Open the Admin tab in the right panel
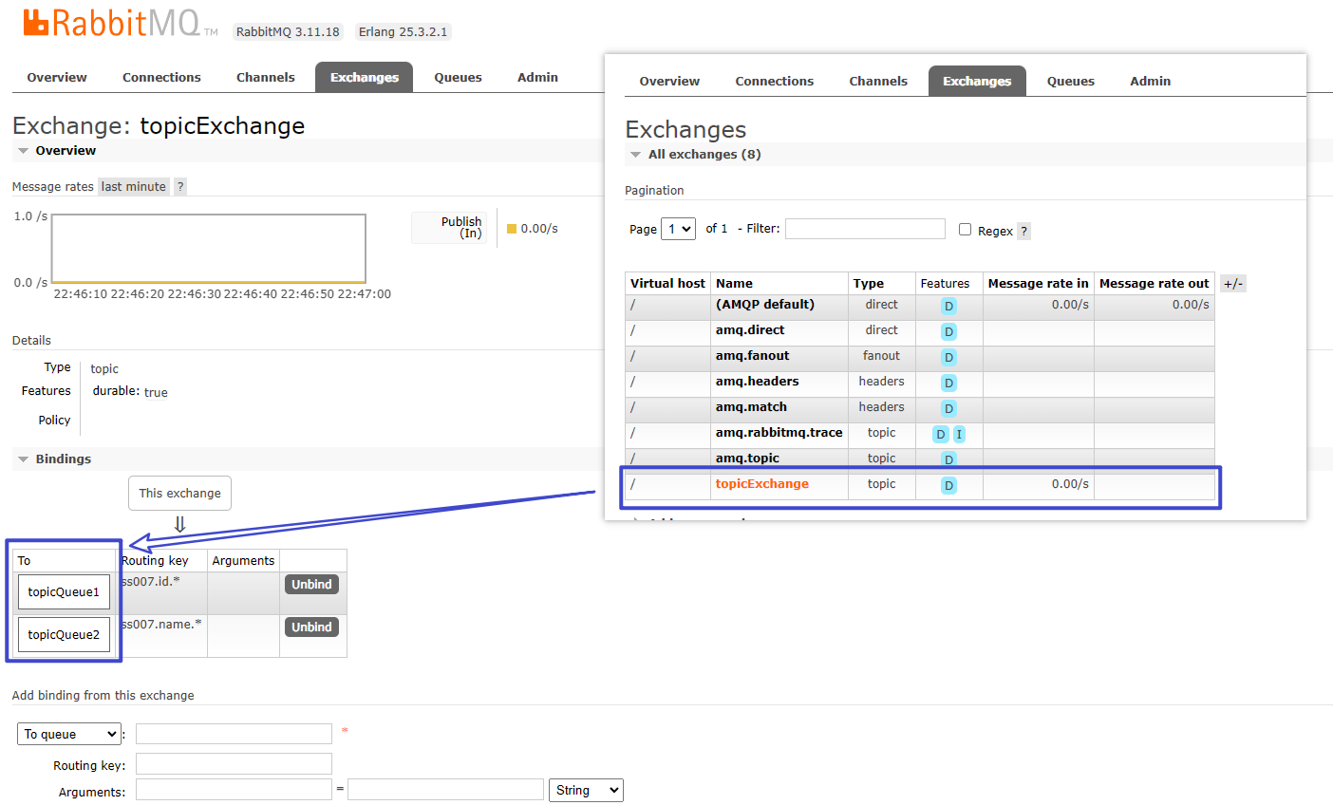 [x=1150, y=82]
